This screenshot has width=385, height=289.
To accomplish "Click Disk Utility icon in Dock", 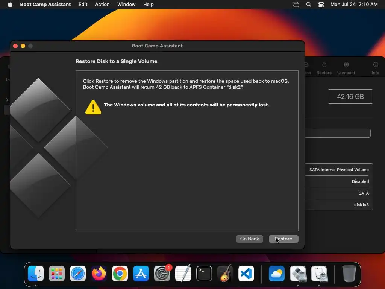I will [319, 274].
